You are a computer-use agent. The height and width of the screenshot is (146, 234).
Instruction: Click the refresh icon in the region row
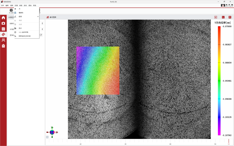pyautogui.click(x=41, y=35)
